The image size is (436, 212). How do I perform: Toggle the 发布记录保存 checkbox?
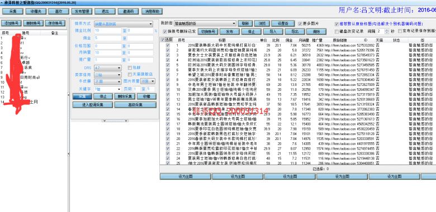400,31
